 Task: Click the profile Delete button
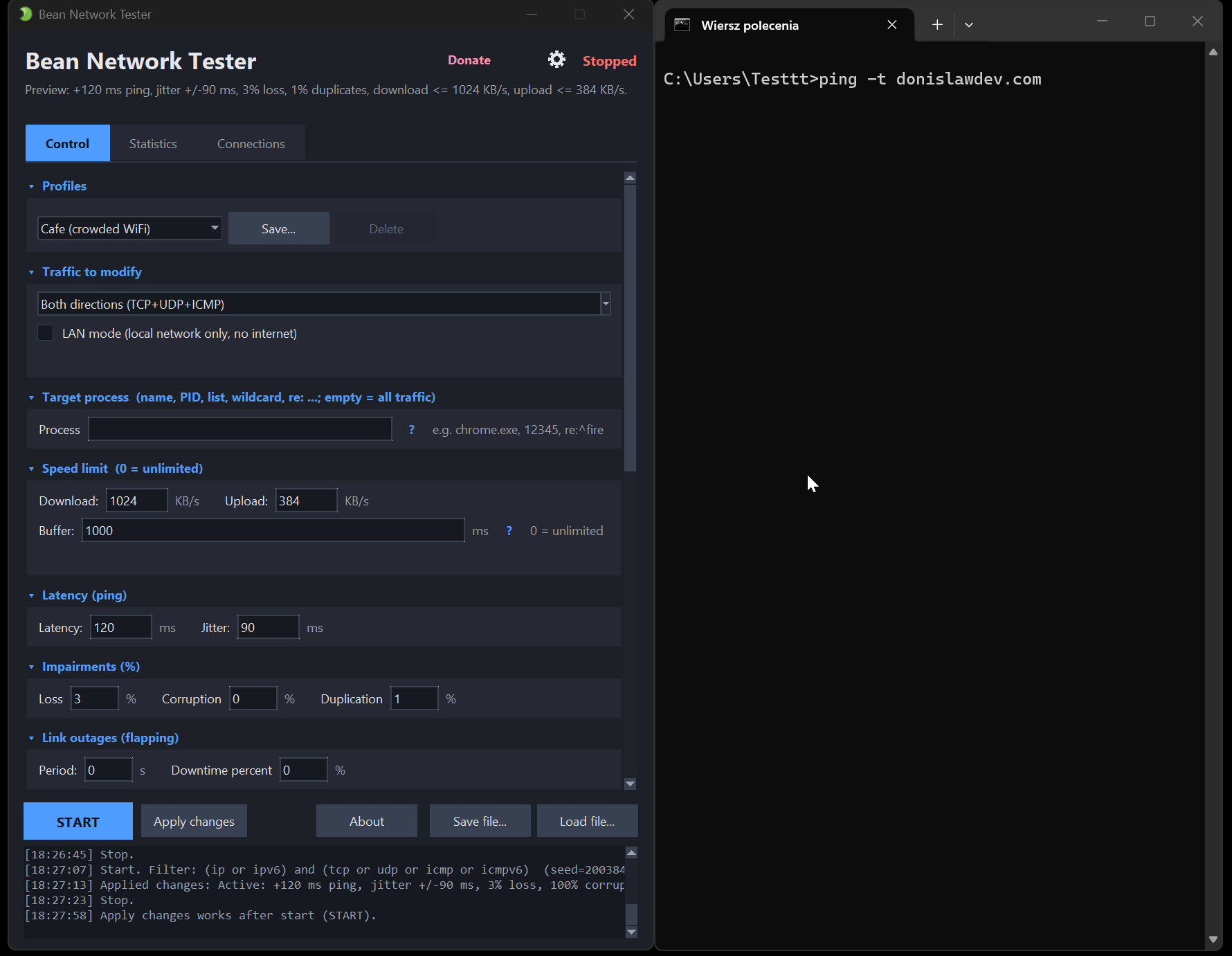(x=386, y=228)
